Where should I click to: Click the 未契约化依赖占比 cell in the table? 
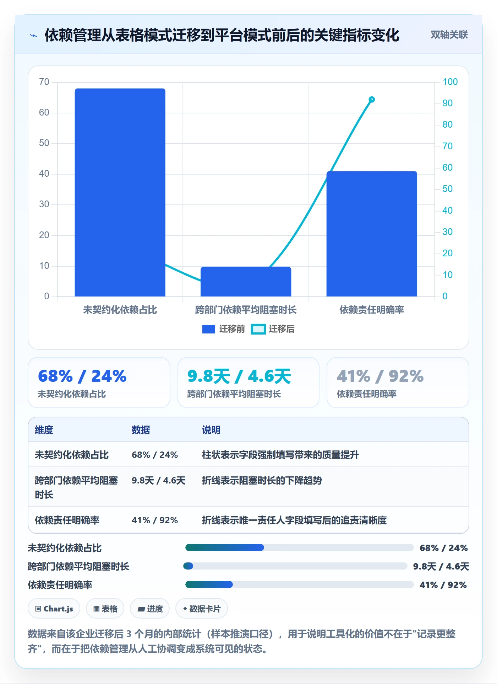click(72, 455)
